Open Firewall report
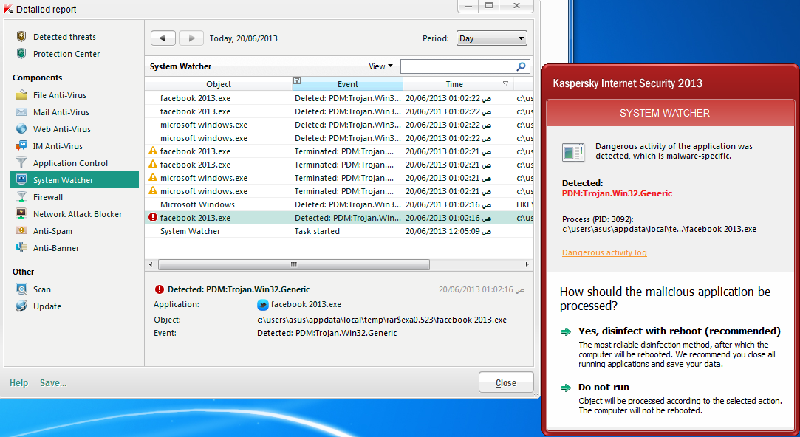The height and width of the screenshot is (437, 800). [48, 197]
